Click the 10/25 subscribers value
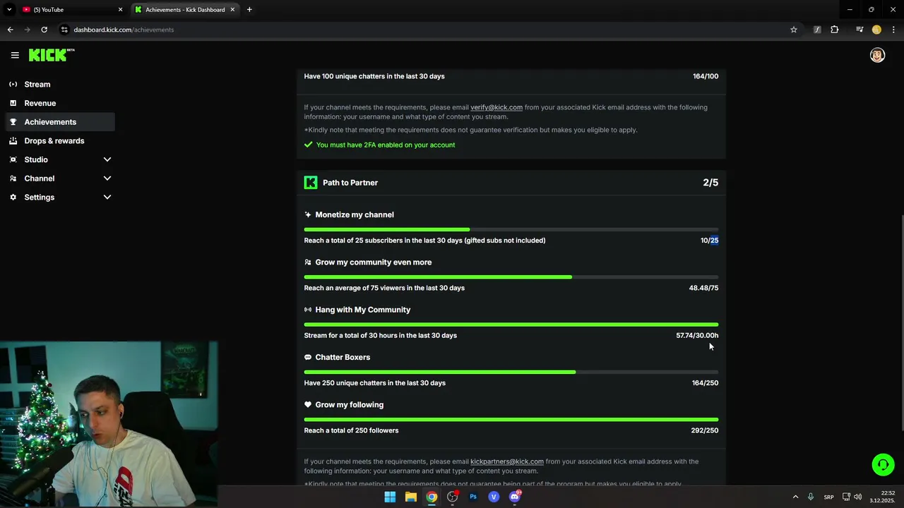This screenshot has width=904, height=508. pos(709,241)
